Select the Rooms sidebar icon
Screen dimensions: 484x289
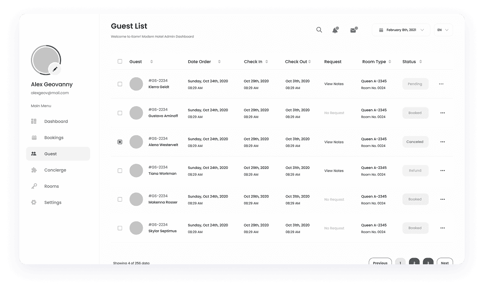[x=36, y=186]
